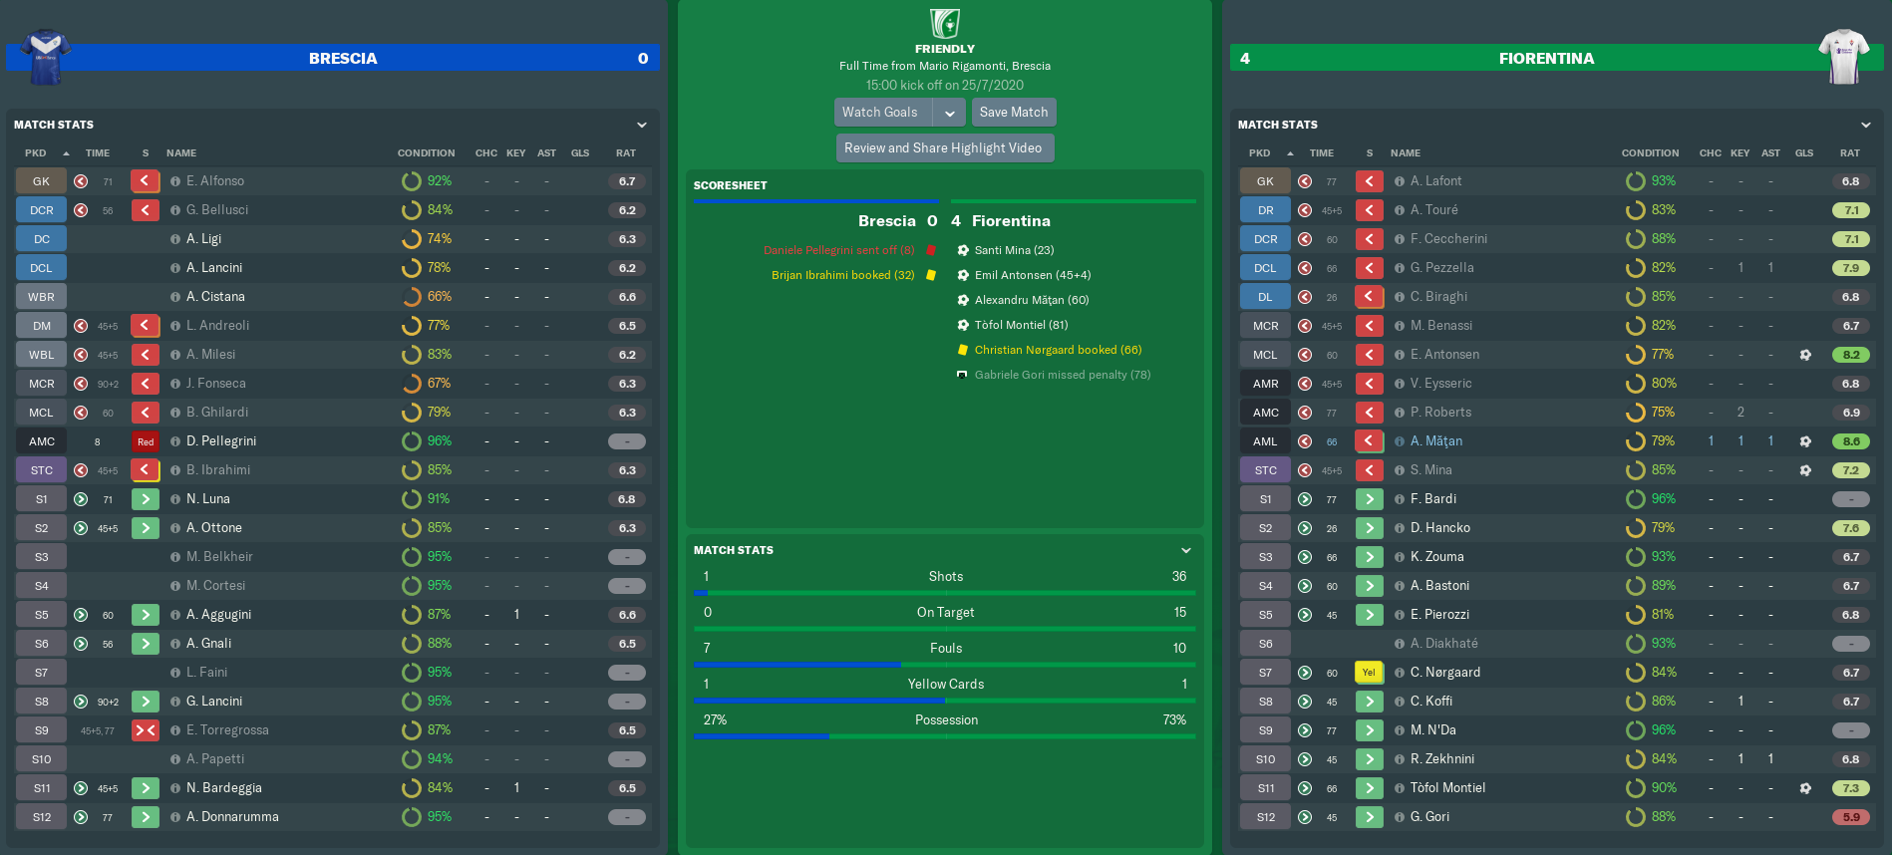Click Review and Share Highlight Video

pyautogui.click(x=943, y=148)
